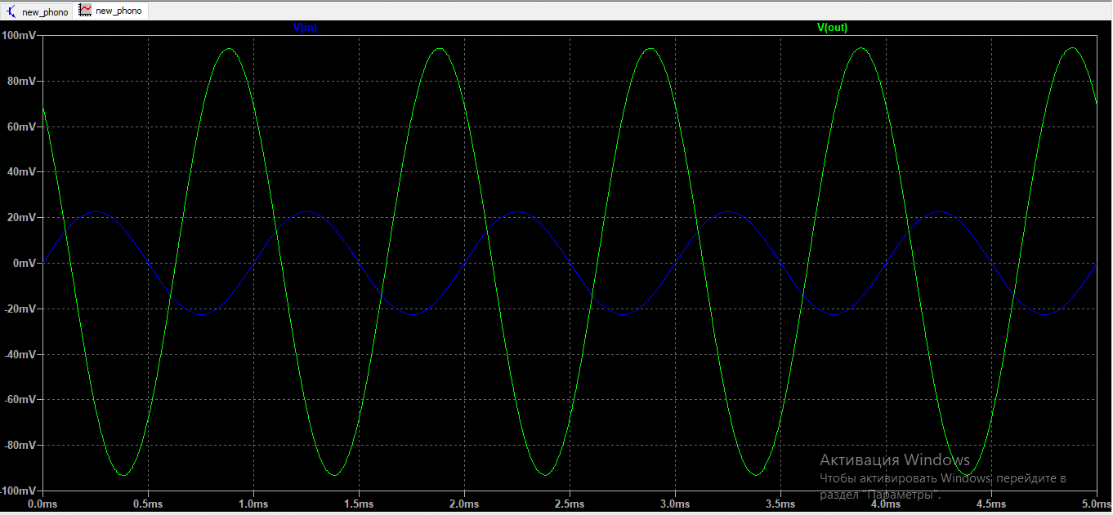Click the red waveform graph icon on tab
1113x515 pixels.
[85, 11]
